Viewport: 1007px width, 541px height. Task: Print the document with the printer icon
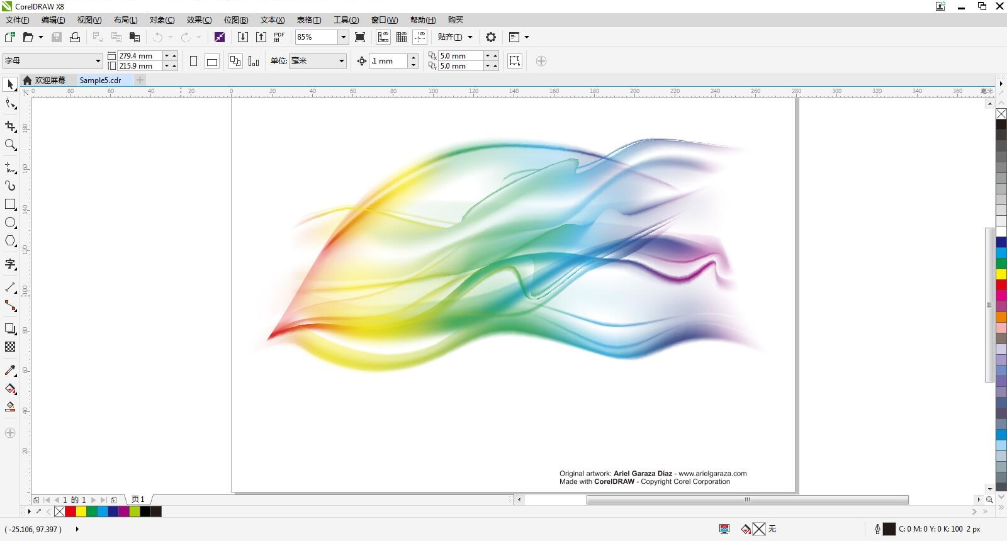point(75,37)
